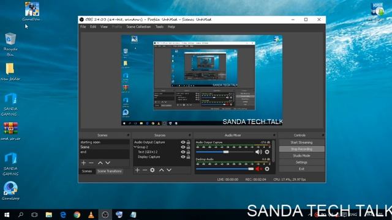Unmute Desktop Audio with its red speaker icon
Screen dimensions: 392x220
click(258, 169)
